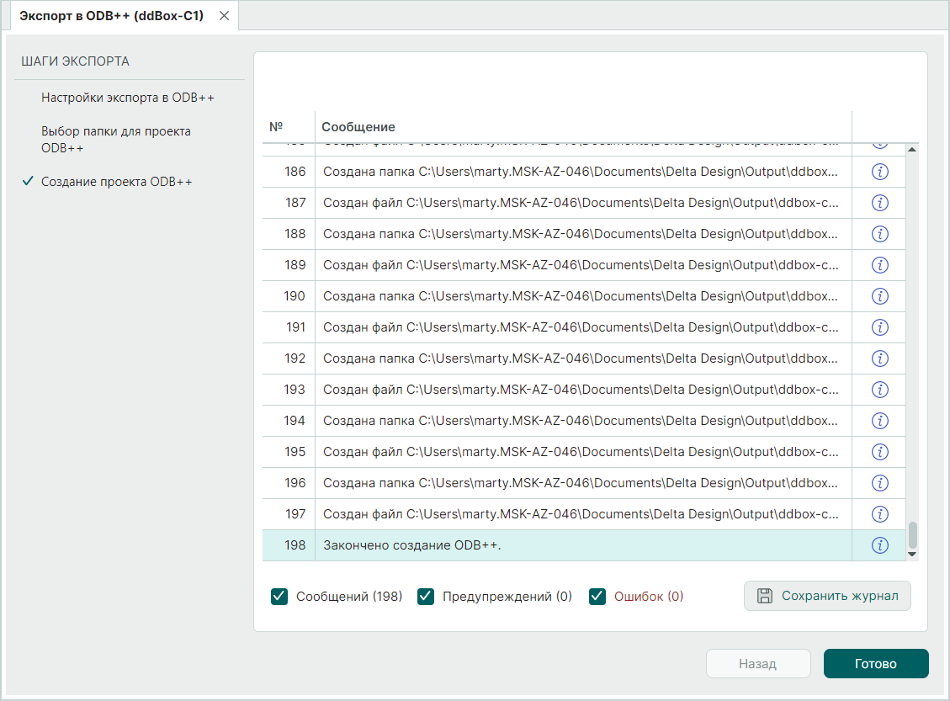Open info icon for message 187
The image size is (950, 701).
(879, 203)
